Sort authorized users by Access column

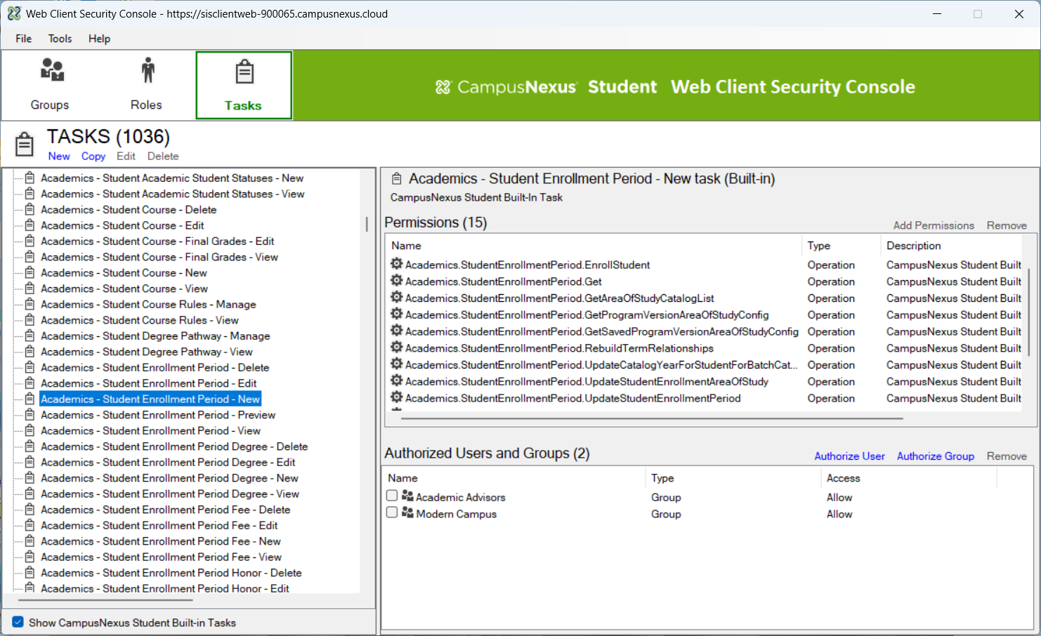tap(908, 478)
